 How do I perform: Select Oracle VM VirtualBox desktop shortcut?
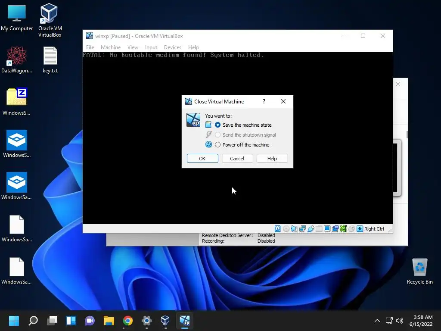[x=50, y=20]
